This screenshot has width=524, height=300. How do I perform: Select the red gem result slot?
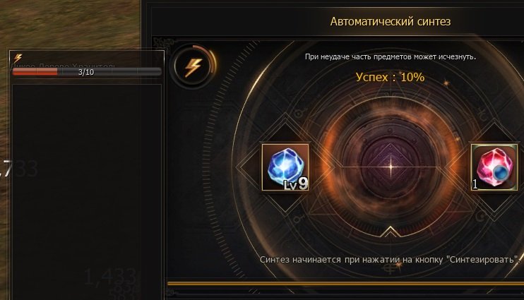494,167
